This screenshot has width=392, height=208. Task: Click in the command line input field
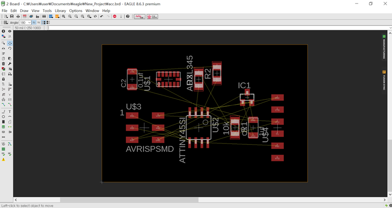pyautogui.click(x=218, y=28)
